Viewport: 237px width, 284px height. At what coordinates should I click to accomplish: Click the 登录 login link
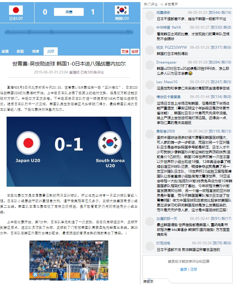[x=183, y=269]
